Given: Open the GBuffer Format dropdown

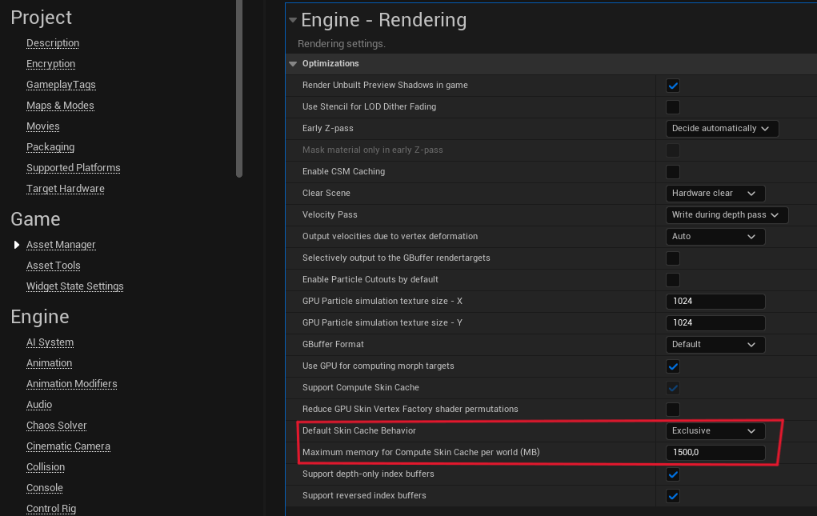Looking at the screenshot, I should click(x=715, y=345).
